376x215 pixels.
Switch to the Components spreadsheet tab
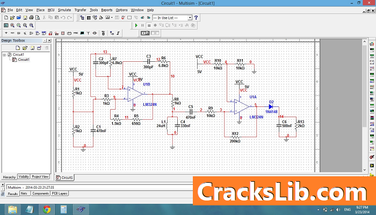[x=40, y=193]
